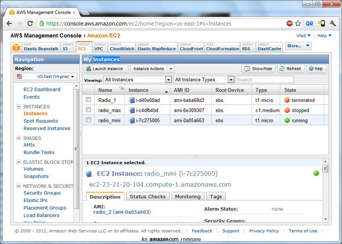Click the red stopped status dot
This screenshot has width=342, height=244.
(x=287, y=110)
